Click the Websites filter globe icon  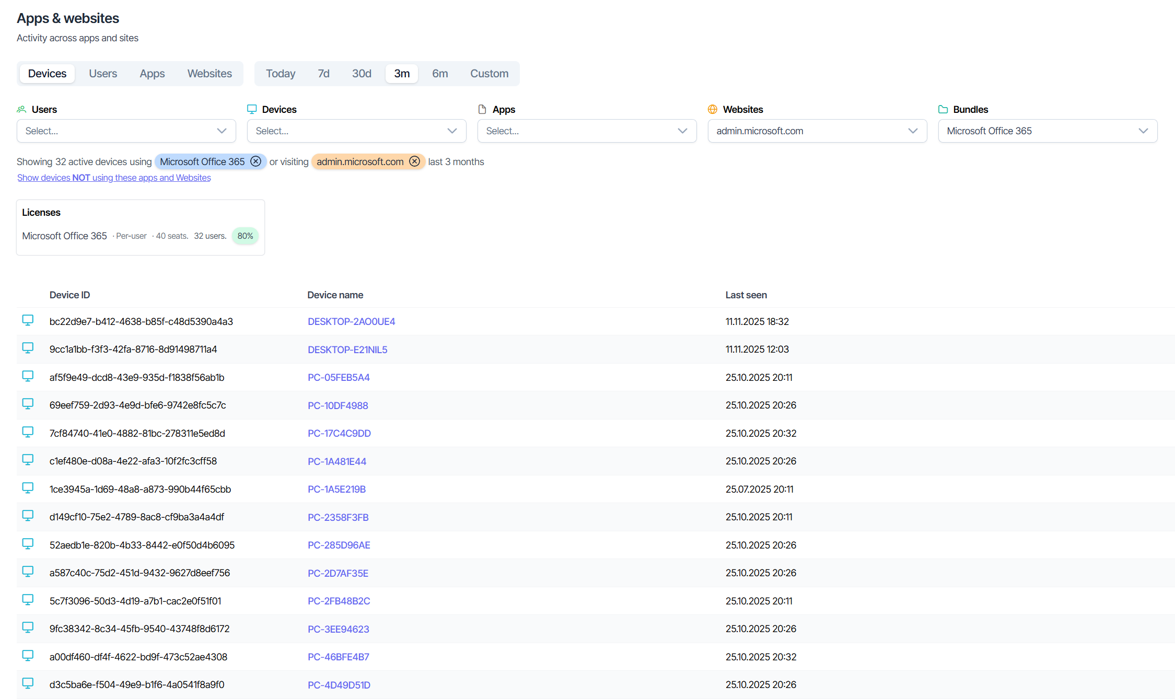(x=713, y=109)
